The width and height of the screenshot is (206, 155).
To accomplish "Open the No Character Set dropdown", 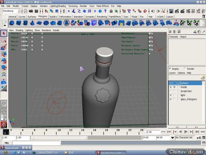I will tap(173, 138).
